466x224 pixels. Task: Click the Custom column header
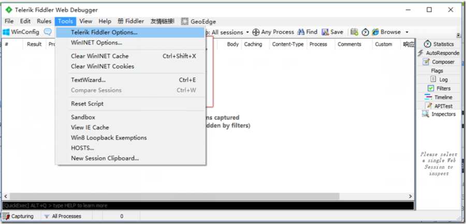click(x=383, y=44)
